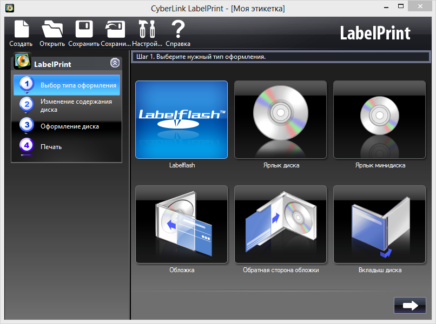
Task: Click the Save As toolbar icon
Action: point(115,31)
